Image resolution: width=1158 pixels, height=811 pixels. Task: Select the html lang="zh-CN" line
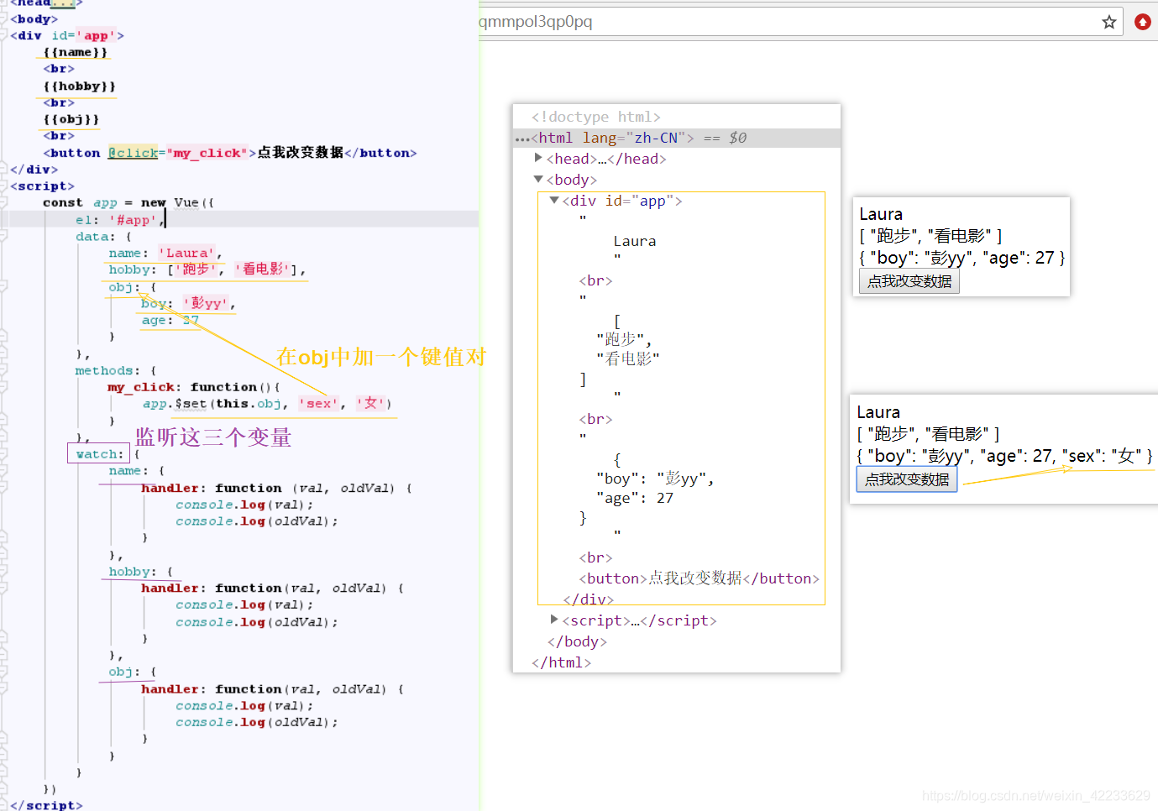677,138
